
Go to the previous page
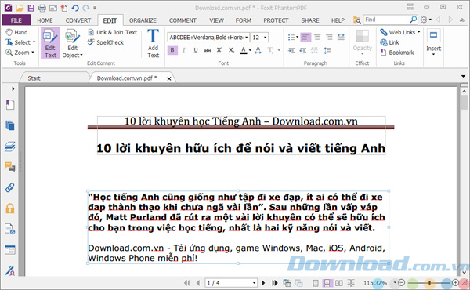point(198,283)
